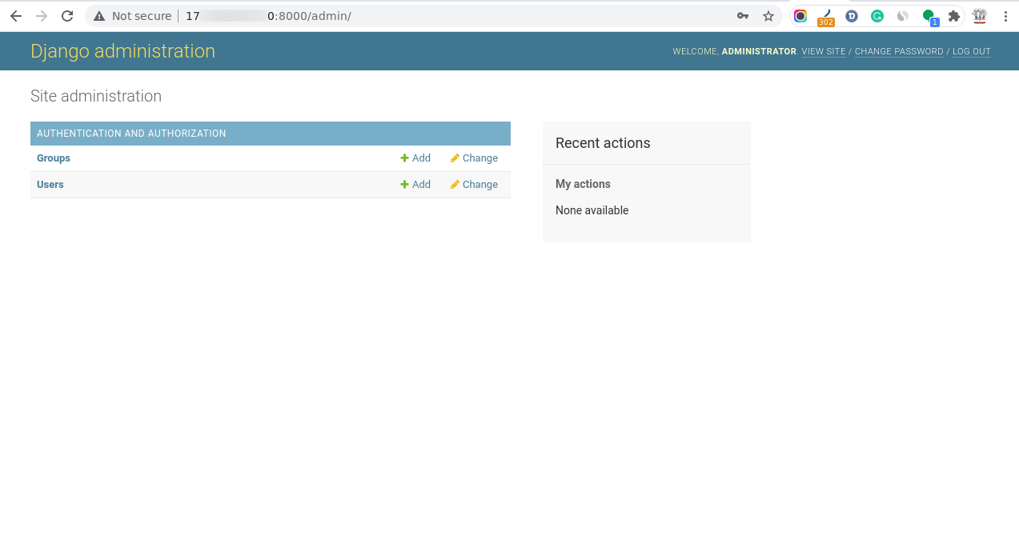Open the blue D extension icon

[852, 16]
